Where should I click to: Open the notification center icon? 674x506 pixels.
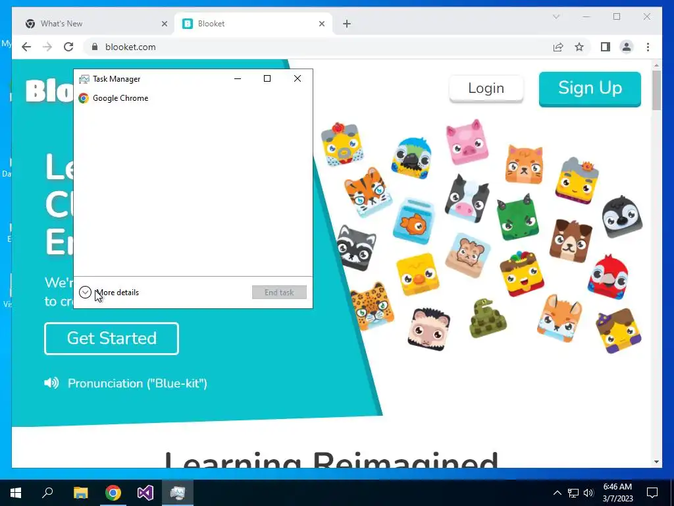click(x=652, y=493)
